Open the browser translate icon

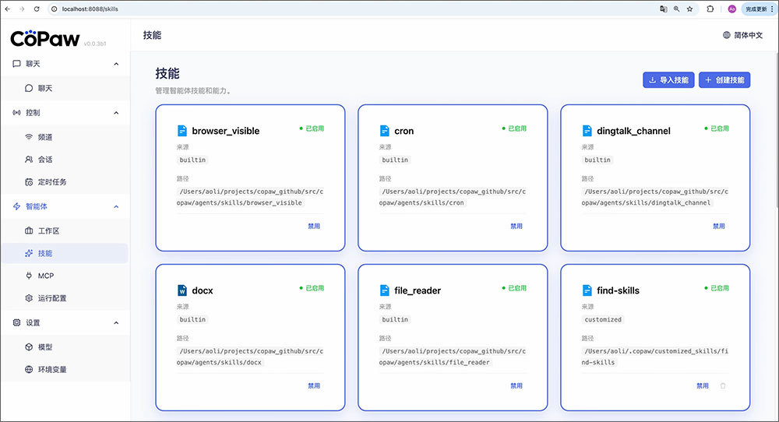tap(663, 9)
